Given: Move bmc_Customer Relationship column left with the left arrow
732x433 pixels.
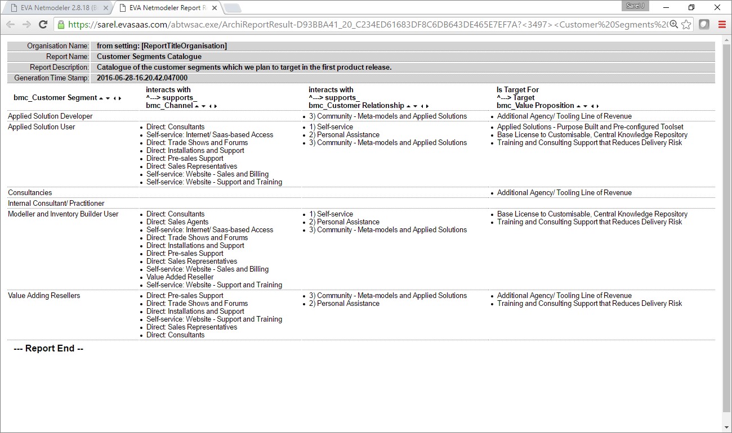Looking at the screenshot, I should (422, 106).
